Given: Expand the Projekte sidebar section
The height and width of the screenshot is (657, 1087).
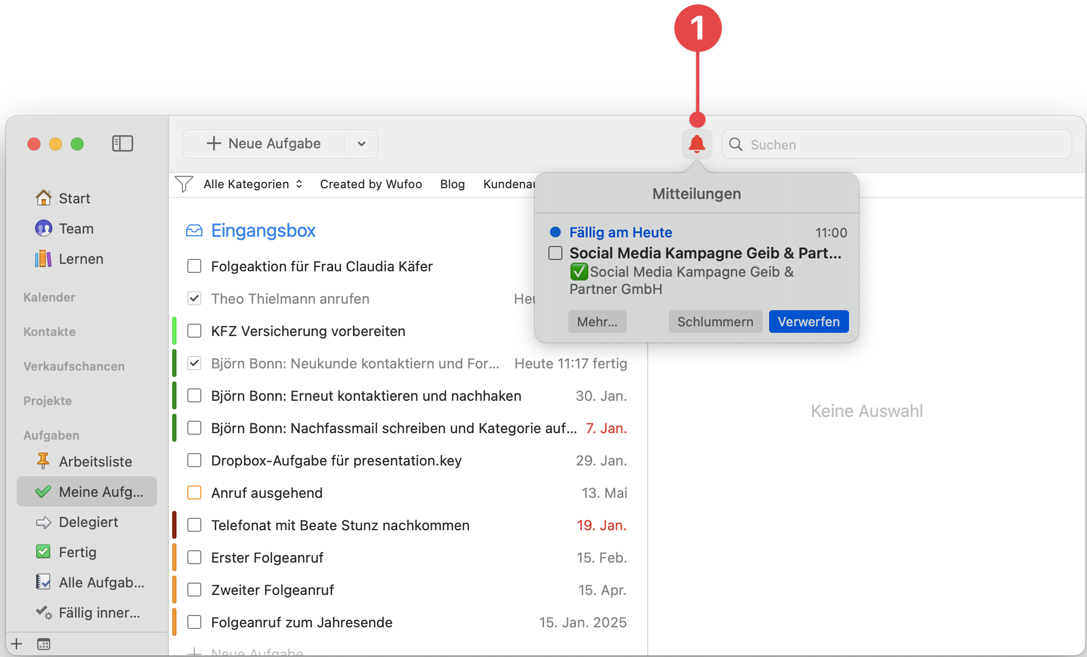Looking at the screenshot, I should click(47, 401).
